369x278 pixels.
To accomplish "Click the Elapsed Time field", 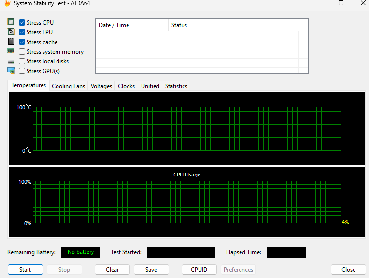I will coord(286,252).
